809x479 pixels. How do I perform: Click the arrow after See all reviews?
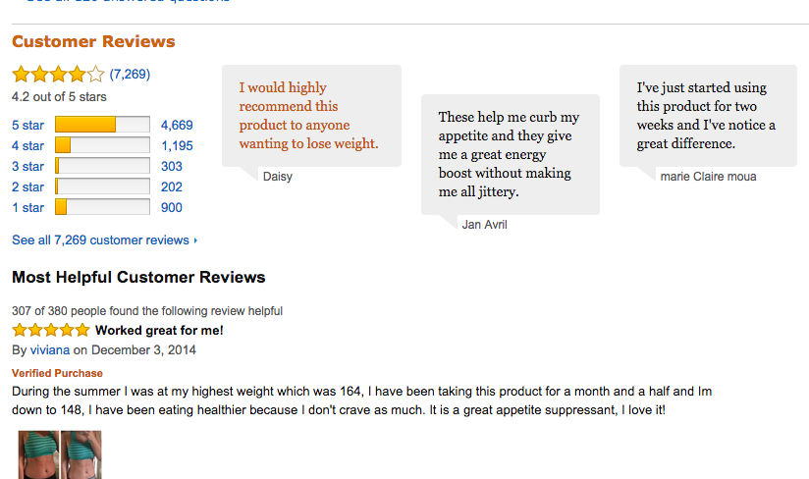pyautogui.click(x=195, y=240)
